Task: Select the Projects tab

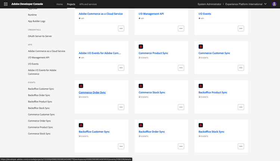Action: coord(71,4)
